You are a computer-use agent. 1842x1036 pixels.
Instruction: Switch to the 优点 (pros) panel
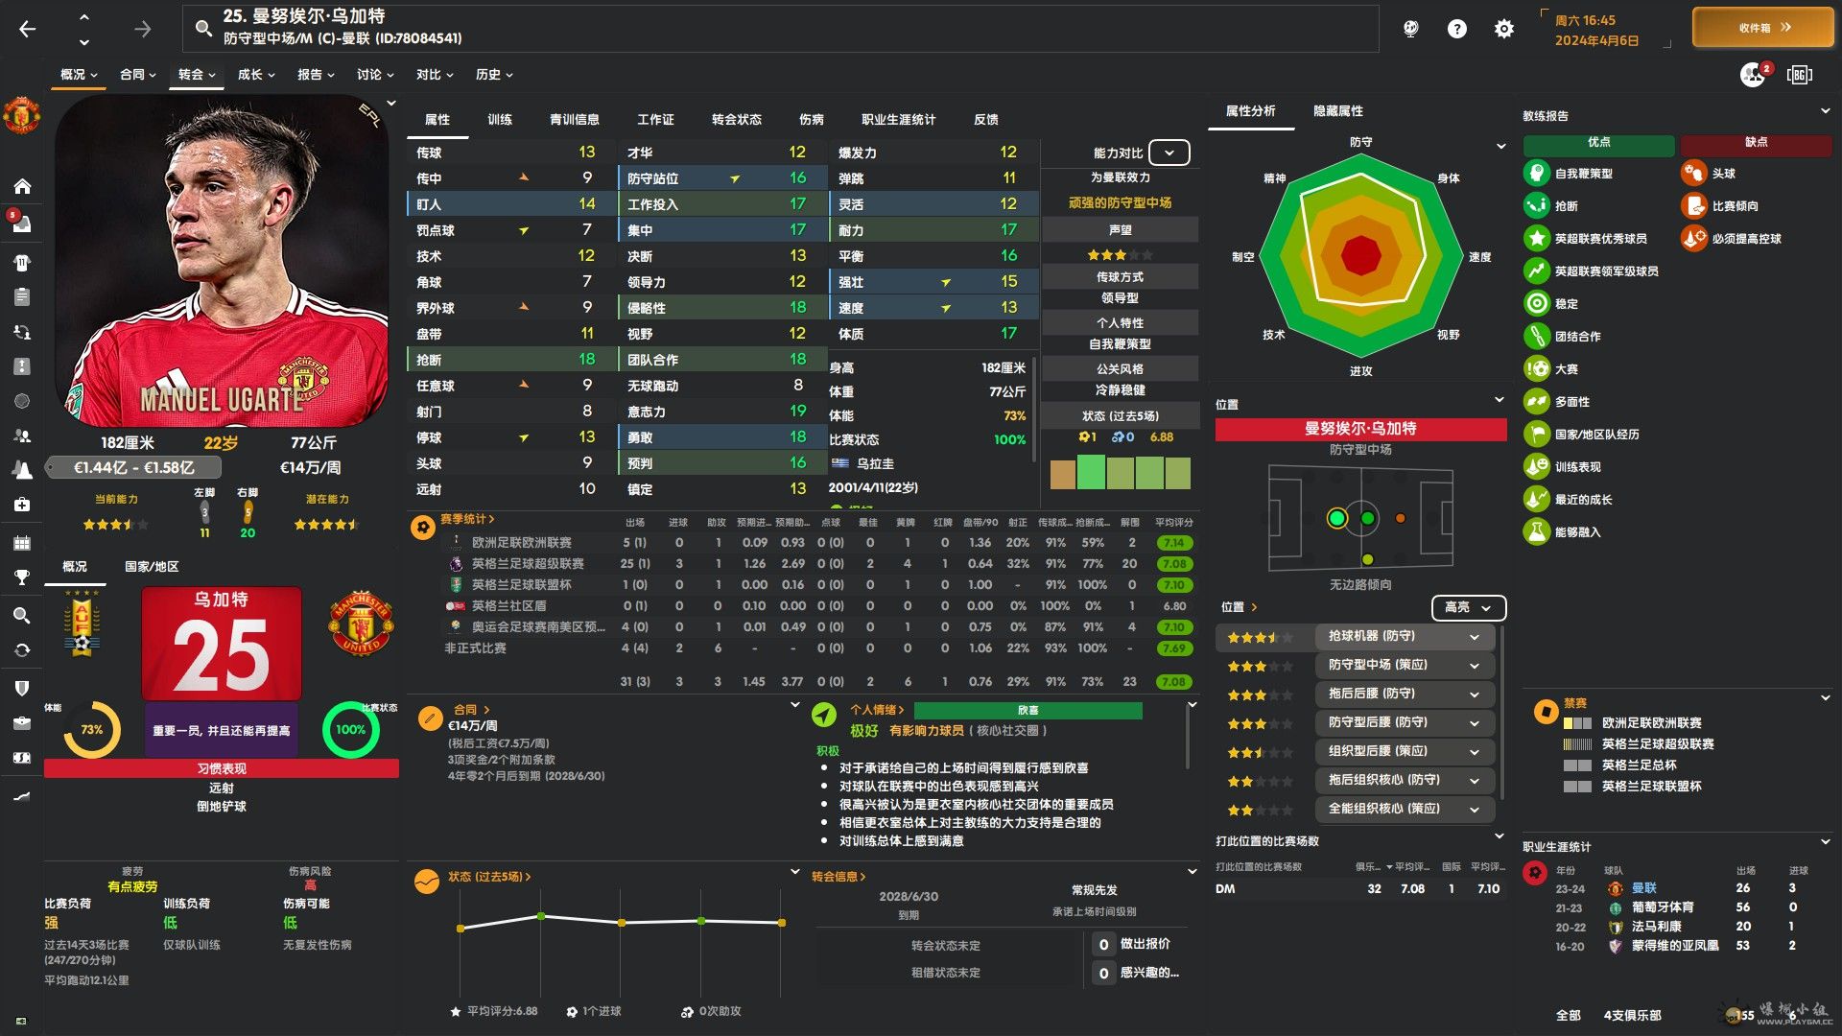click(x=1598, y=143)
